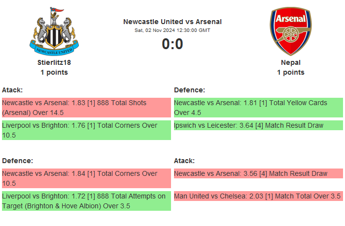Open the Newcastle United vs Arsenal match title

[x=172, y=22]
